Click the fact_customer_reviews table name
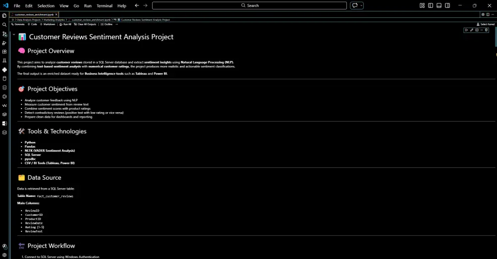 (x=55, y=196)
